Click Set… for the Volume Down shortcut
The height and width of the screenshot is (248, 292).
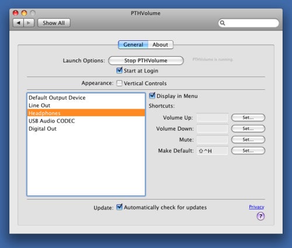pos(248,128)
